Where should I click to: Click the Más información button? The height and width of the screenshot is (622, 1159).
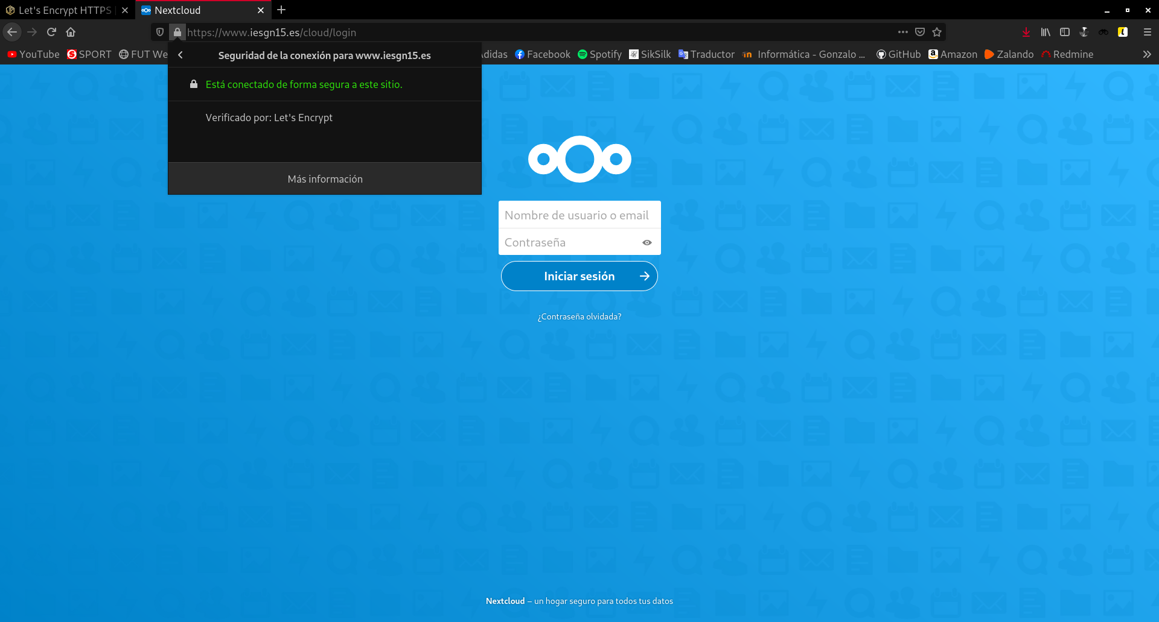point(325,179)
